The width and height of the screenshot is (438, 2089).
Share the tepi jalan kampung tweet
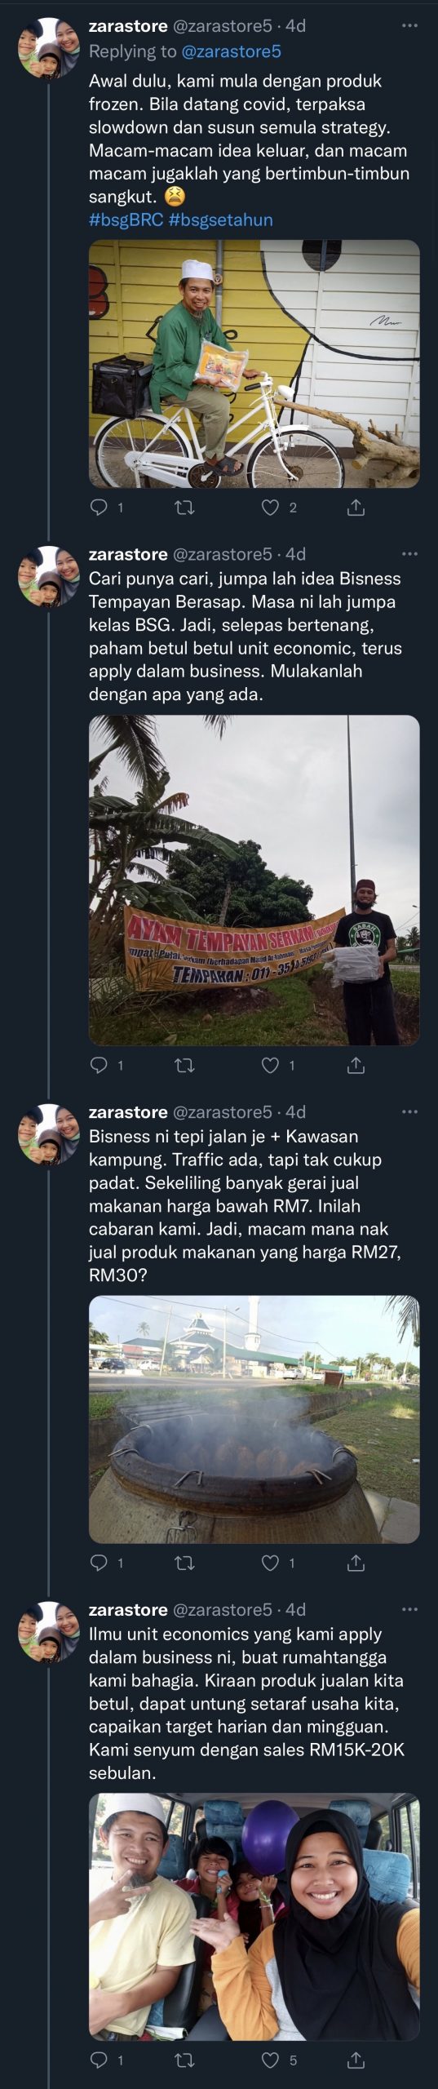[356, 1563]
